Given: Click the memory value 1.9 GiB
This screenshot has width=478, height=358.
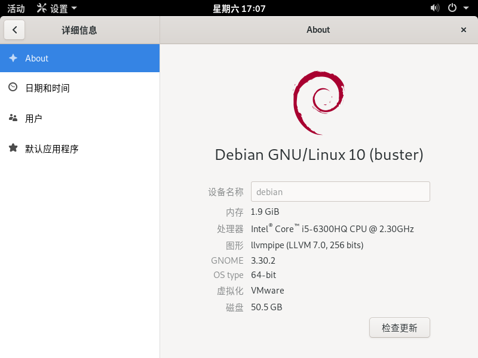Looking at the screenshot, I should (x=265, y=212).
